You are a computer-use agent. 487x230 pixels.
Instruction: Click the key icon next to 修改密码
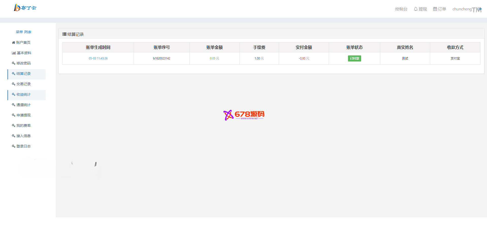[x=13, y=63]
